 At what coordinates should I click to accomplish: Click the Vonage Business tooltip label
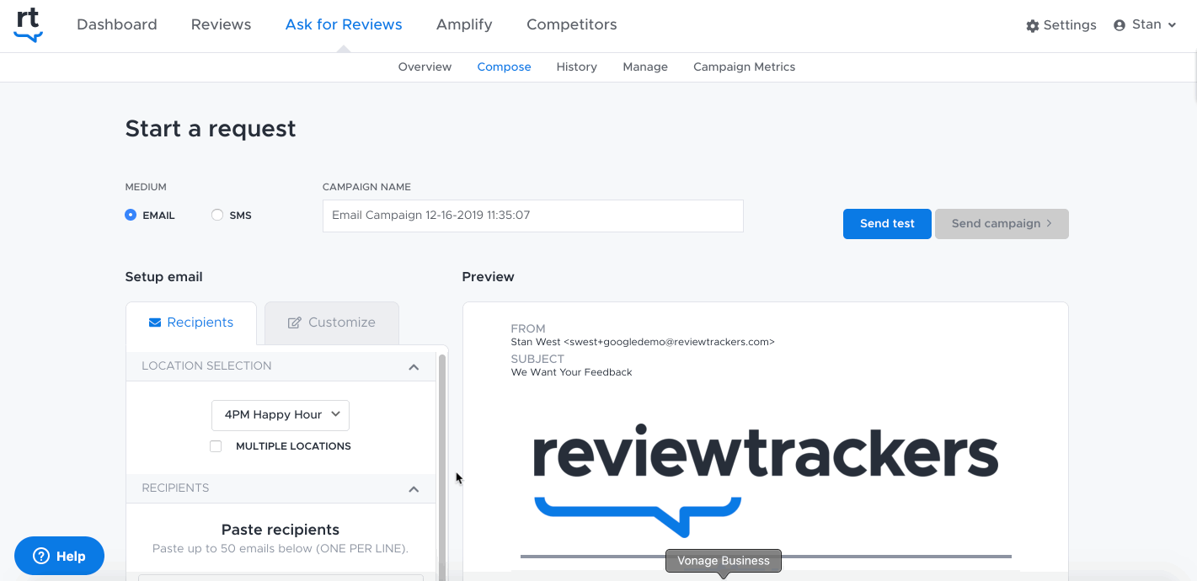(x=724, y=561)
